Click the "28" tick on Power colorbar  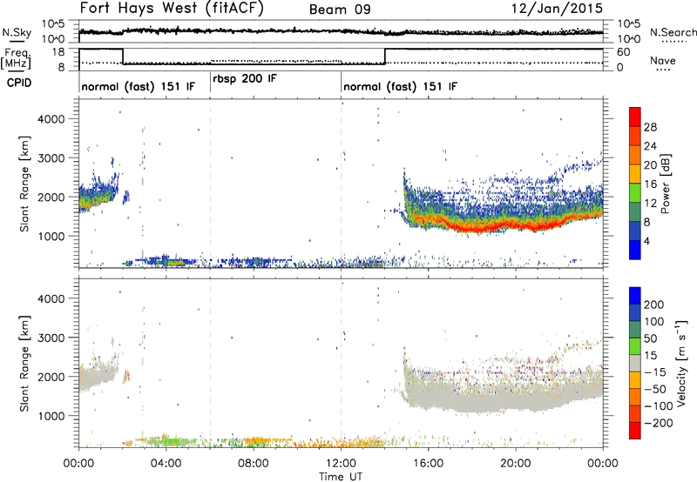pyautogui.click(x=650, y=127)
